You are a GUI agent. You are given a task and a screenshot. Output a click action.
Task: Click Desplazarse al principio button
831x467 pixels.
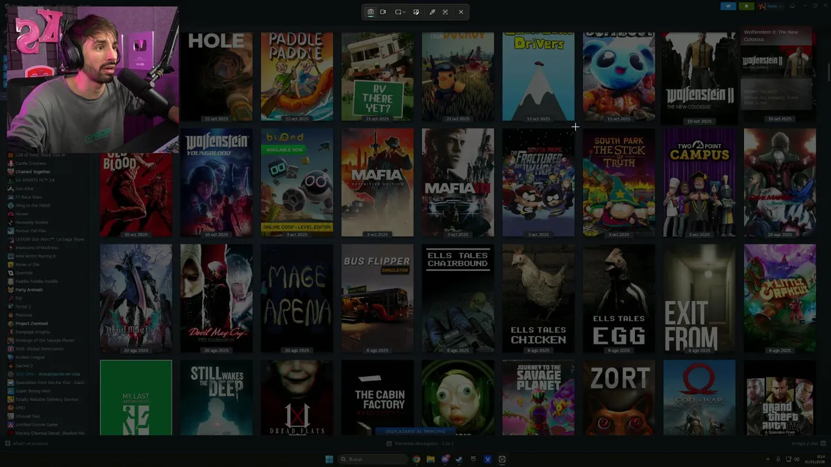(x=415, y=431)
